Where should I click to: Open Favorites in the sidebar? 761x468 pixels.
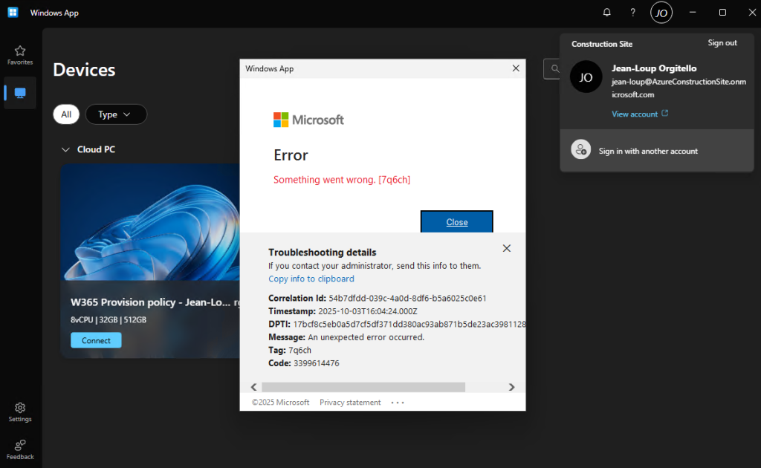20,55
